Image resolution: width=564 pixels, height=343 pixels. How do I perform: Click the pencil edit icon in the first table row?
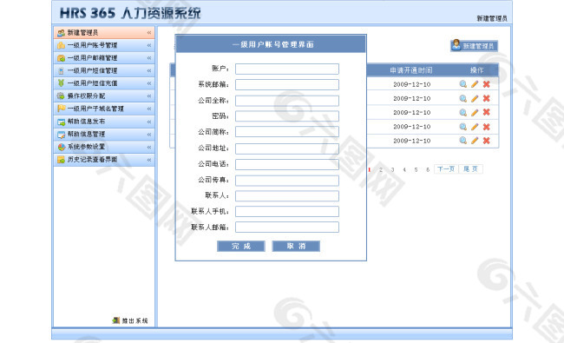coord(475,84)
